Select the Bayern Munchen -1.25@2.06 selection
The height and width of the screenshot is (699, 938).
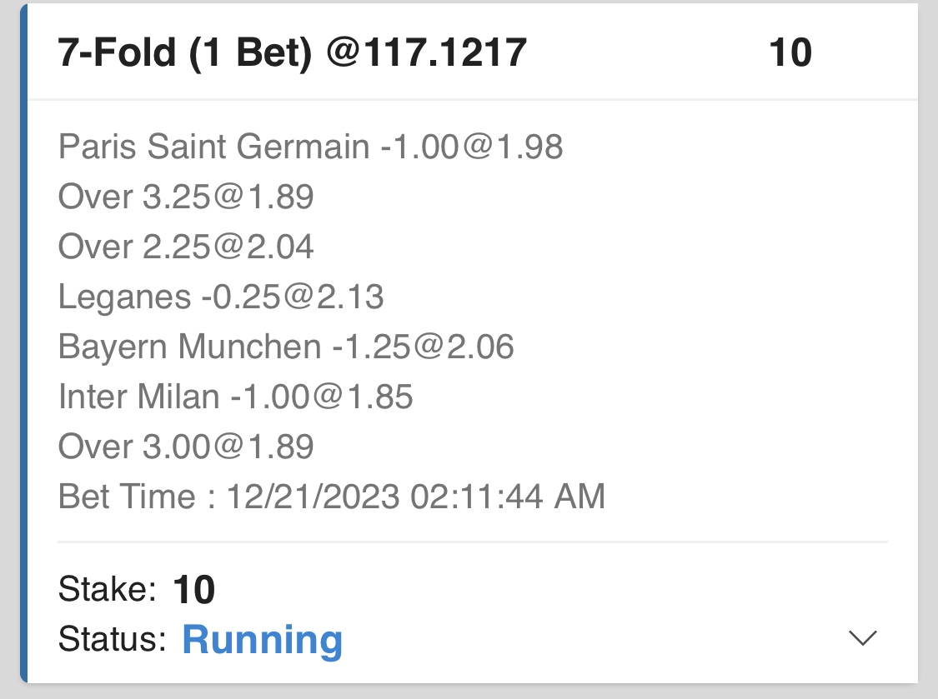click(286, 347)
